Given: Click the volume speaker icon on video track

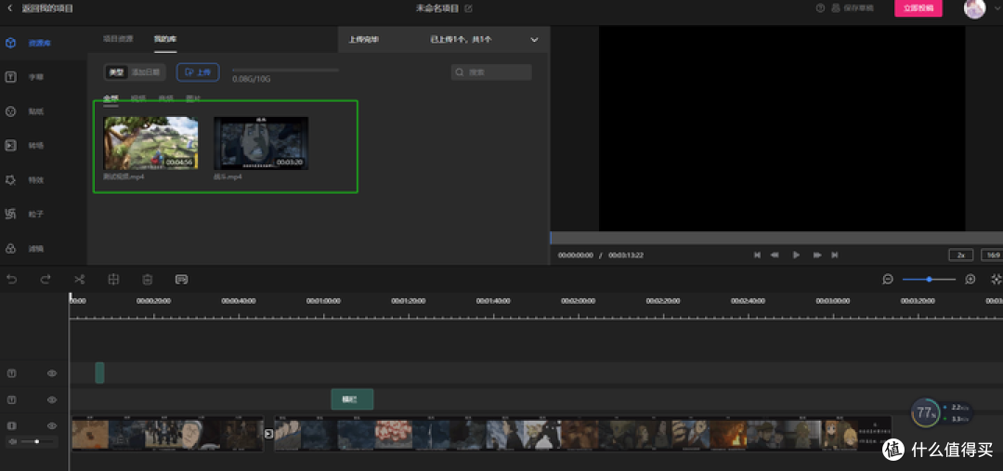Looking at the screenshot, I should tap(11, 441).
